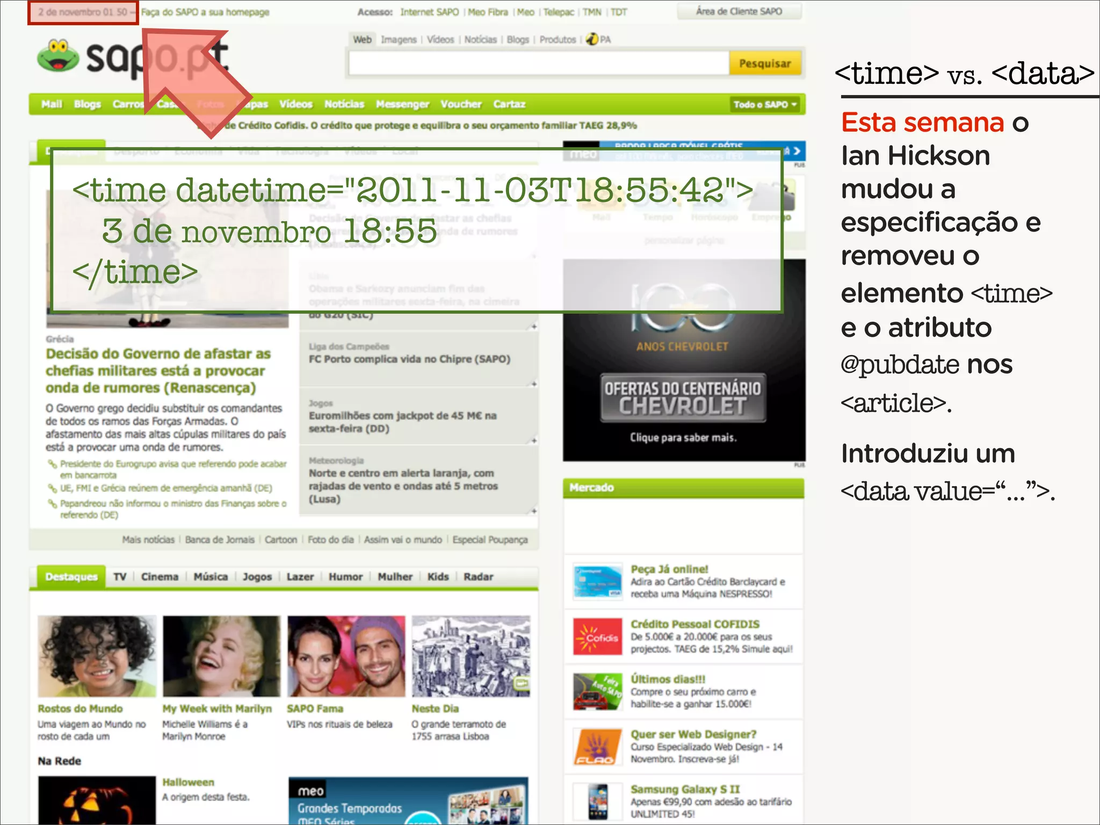Expand the Meteorologia news card plus icon
1100x825 pixels.
pos(533,511)
